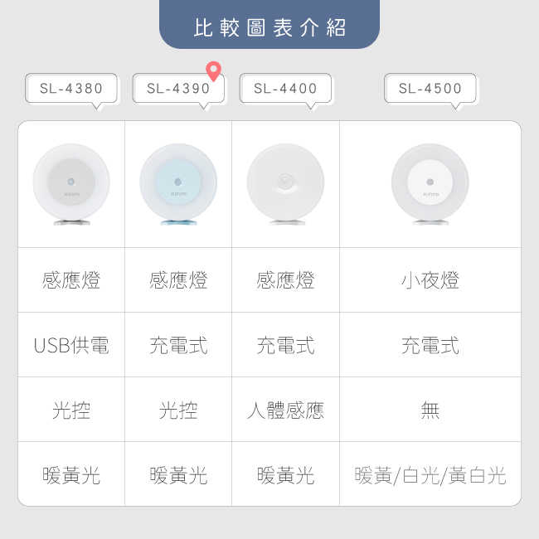Viewport: 539px width, 539px height.
Task: Click the SL-4400 white lamp image
Action: pyautogui.click(x=285, y=183)
